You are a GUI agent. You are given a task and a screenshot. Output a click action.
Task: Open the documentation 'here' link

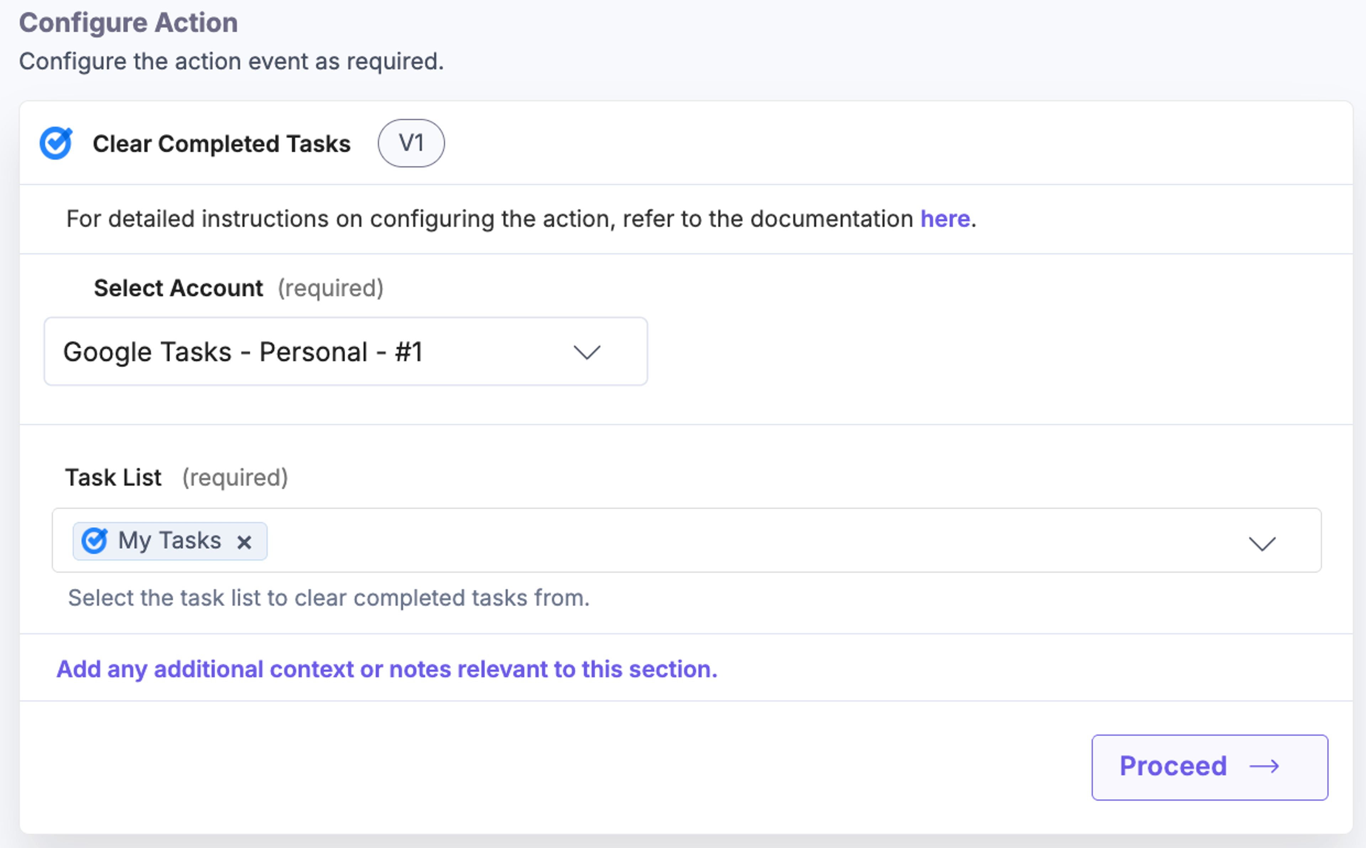click(945, 219)
